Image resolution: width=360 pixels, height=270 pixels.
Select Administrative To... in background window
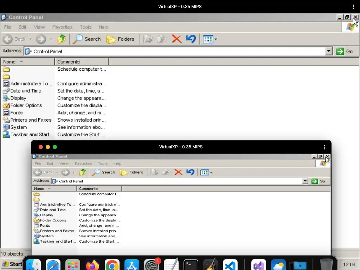pyautogui.click(x=27, y=84)
